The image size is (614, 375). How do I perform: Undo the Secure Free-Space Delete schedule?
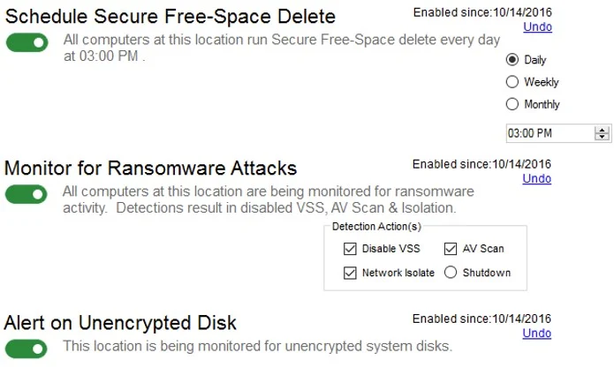coord(537,27)
